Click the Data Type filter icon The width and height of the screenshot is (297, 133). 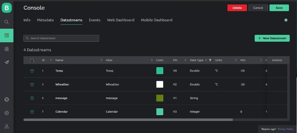(210, 60)
